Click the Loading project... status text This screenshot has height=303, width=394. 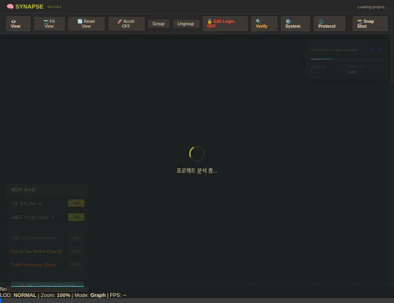pyautogui.click(x=372, y=7)
